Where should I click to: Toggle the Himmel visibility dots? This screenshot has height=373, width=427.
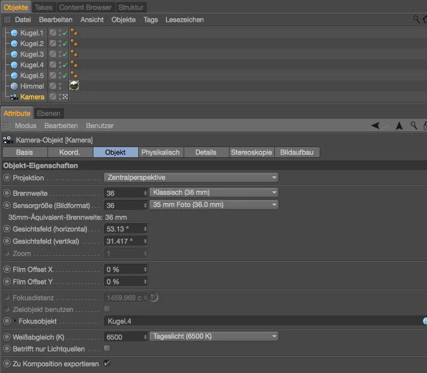[x=60, y=86]
